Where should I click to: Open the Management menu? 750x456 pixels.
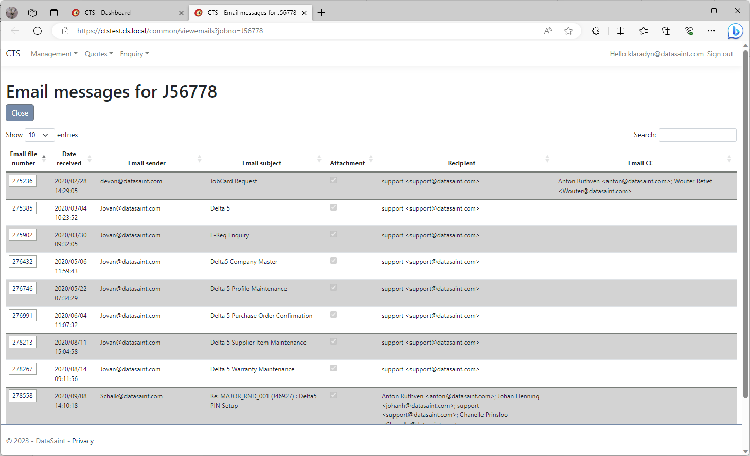pos(54,54)
